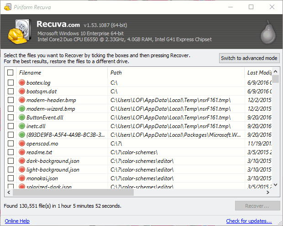Select the modern-header.bmp filename
The height and width of the screenshot is (226, 283).
(x=51, y=100)
